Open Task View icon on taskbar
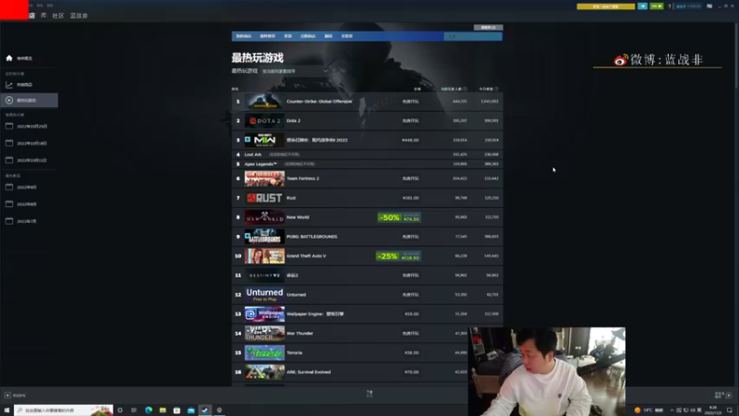The image size is (739, 416). [134, 410]
